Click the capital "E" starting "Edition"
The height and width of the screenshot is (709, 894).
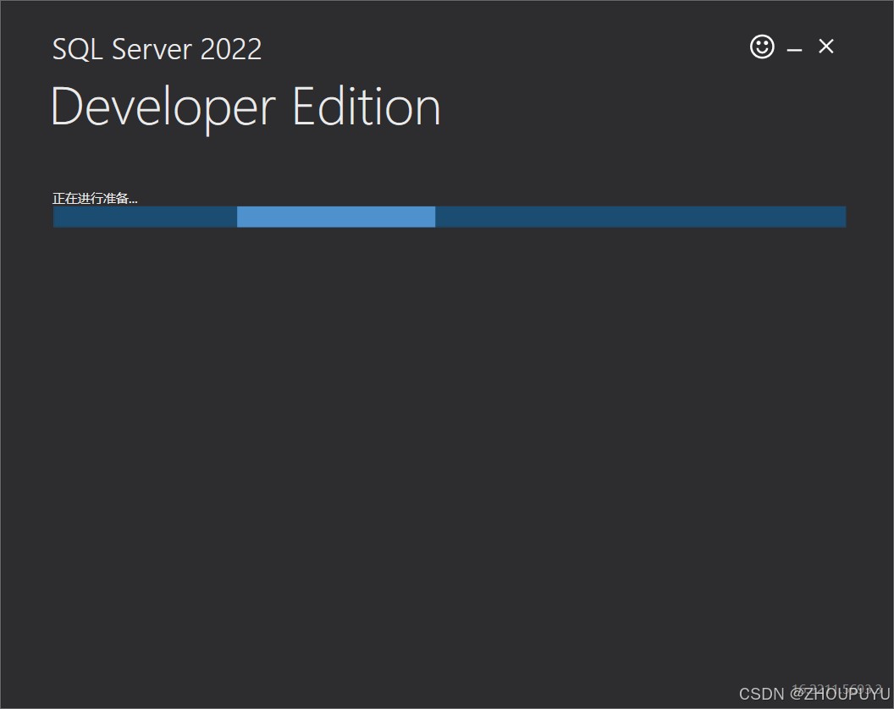tap(305, 108)
